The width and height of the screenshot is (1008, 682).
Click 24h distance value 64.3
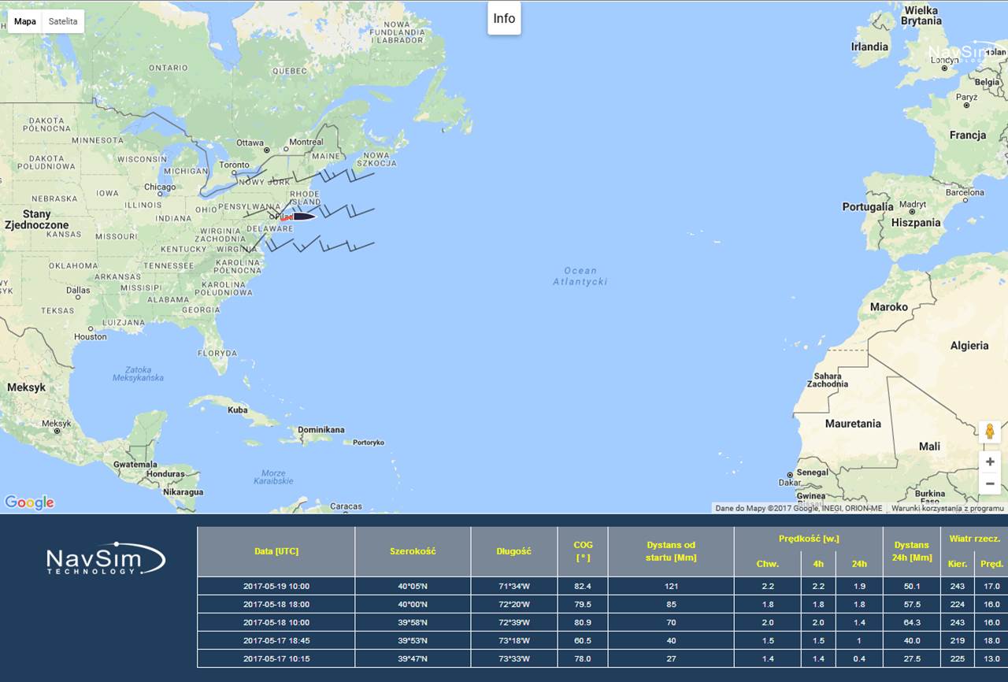coord(911,622)
